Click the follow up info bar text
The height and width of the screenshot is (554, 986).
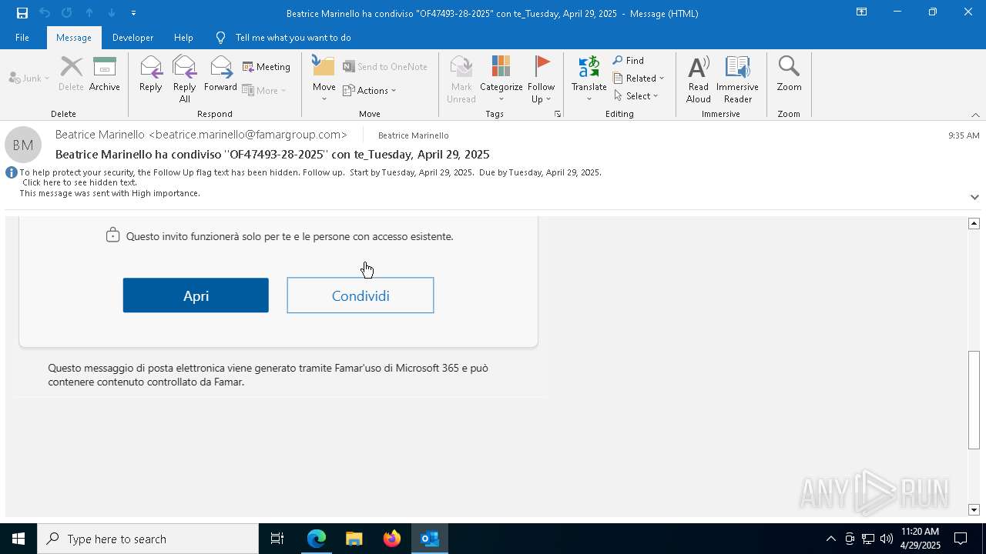coord(310,172)
